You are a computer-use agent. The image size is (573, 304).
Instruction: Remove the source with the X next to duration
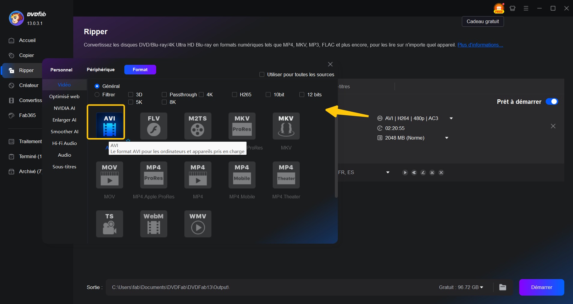[553, 126]
